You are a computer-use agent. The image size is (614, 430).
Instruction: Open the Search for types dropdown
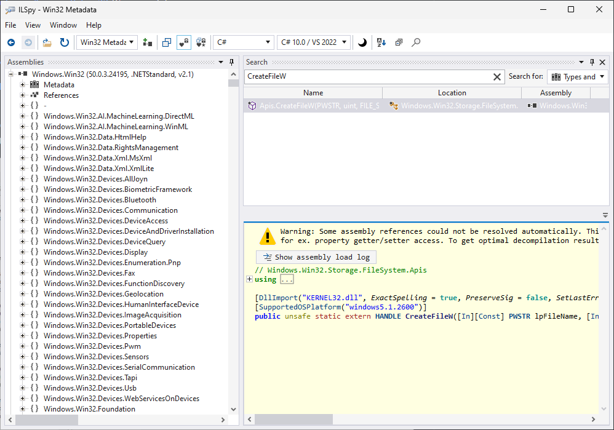point(577,77)
